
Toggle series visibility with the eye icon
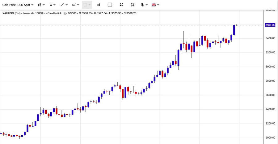(x=65, y=13)
